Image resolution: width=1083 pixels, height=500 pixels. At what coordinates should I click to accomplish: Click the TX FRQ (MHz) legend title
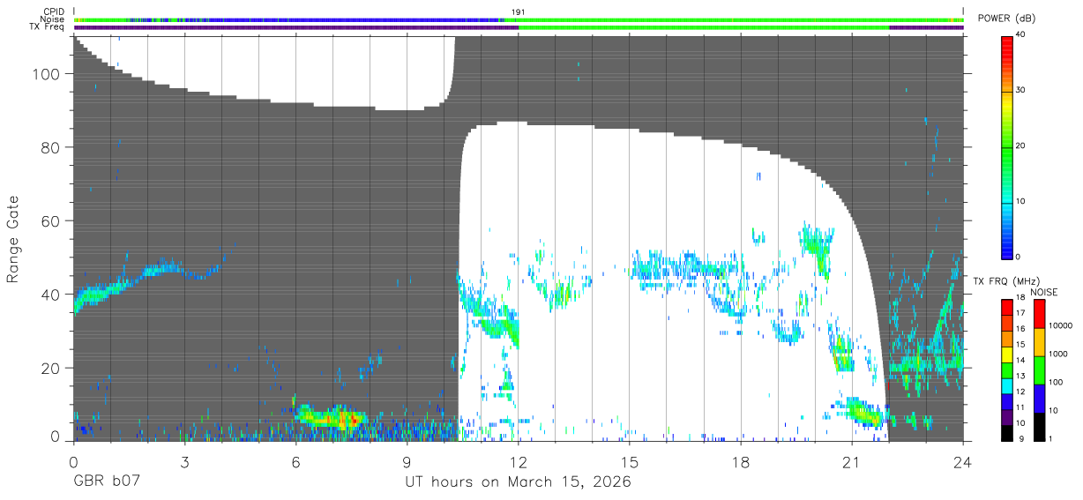click(x=1005, y=280)
